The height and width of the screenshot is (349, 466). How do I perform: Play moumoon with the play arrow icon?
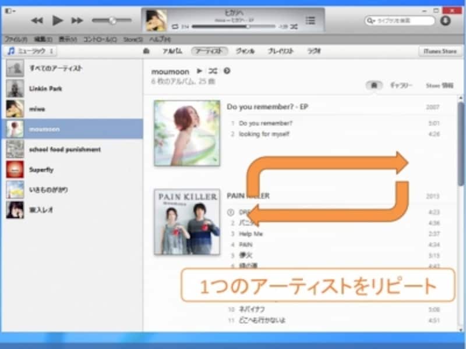(x=199, y=71)
